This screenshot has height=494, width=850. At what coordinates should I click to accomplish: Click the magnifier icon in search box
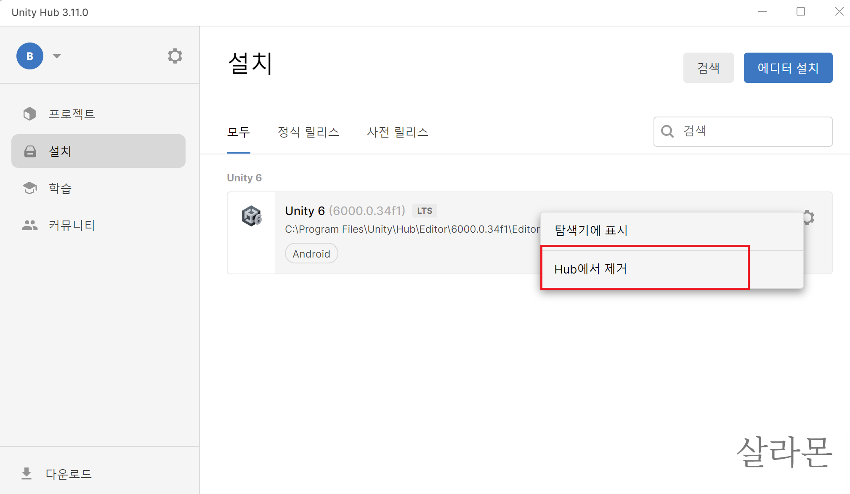point(667,131)
